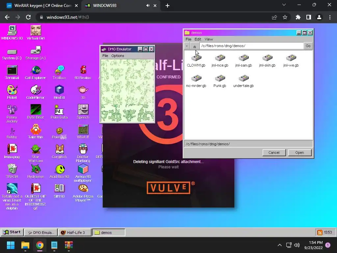Viewport: 337px width, 253px height.
Task: Switch to WinRAR keygen browser tab
Action: (x=42, y=6)
